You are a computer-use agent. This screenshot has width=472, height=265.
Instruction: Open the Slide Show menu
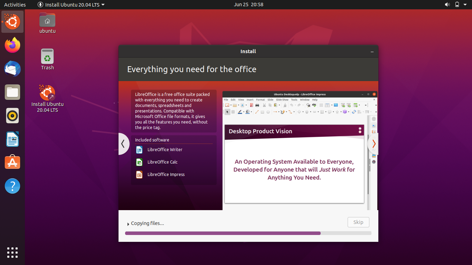[x=282, y=99]
